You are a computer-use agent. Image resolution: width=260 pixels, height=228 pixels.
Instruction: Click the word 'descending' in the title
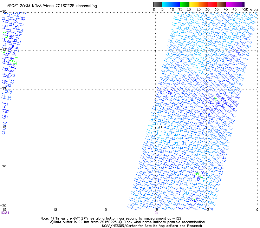(86, 6)
